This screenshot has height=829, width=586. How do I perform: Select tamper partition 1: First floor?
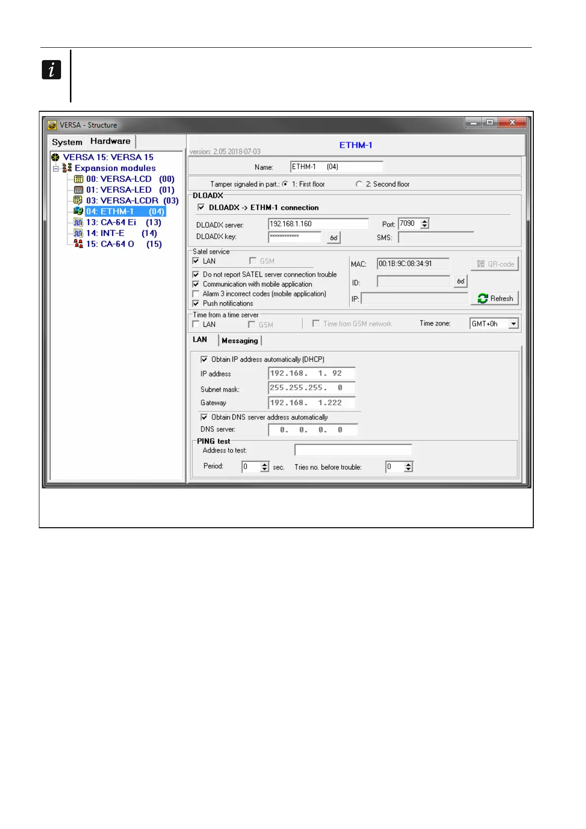click(x=285, y=184)
